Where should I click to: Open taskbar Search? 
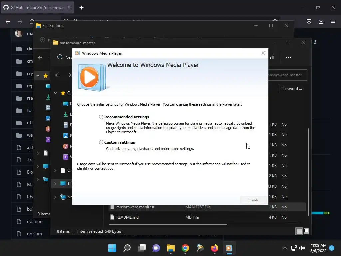[x=127, y=248]
